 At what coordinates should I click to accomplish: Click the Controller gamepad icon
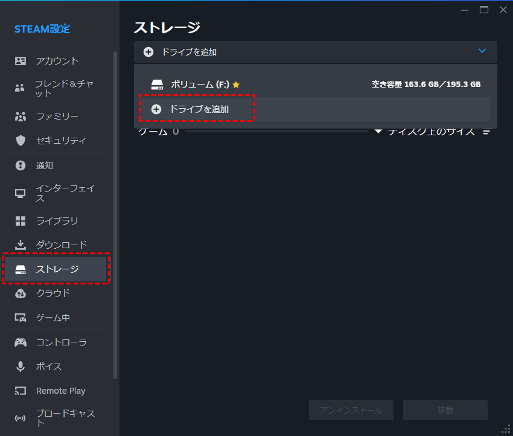(x=21, y=342)
